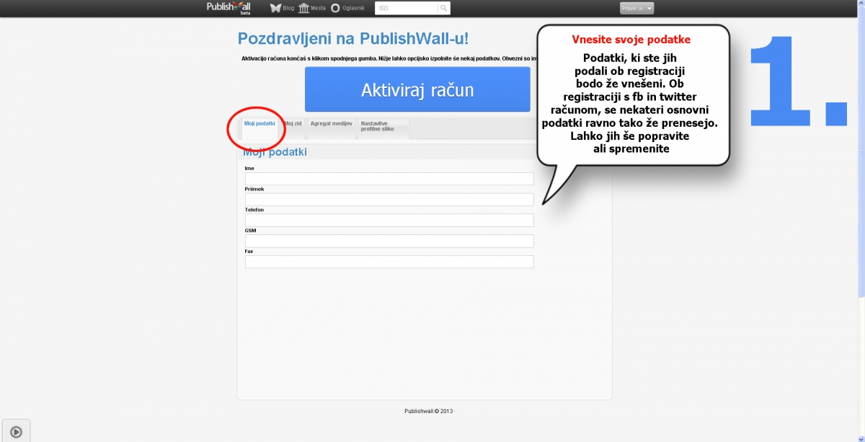Click the Priimek text field
This screenshot has height=442, width=865.
click(x=389, y=200)
